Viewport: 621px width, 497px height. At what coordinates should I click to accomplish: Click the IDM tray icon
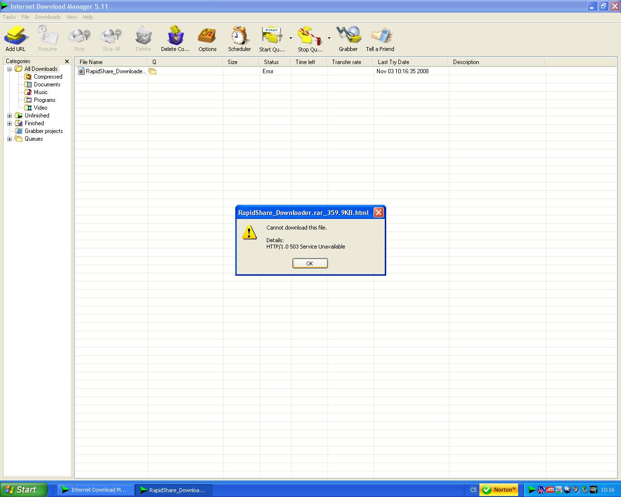532,490
